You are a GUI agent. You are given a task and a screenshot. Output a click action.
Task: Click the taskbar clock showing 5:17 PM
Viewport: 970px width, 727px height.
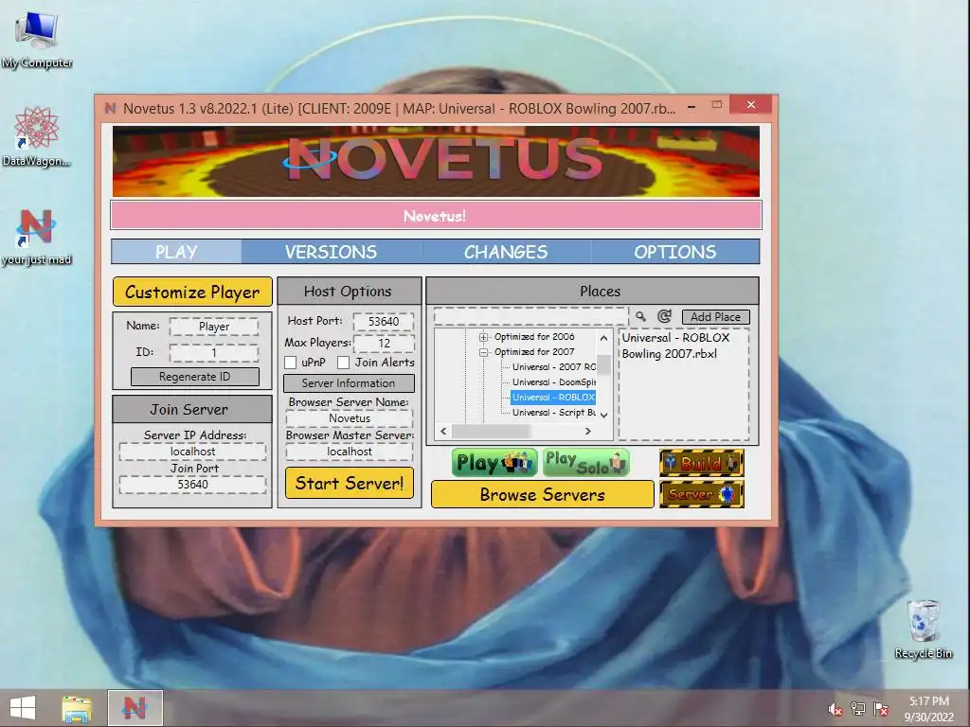coord(928,709)
